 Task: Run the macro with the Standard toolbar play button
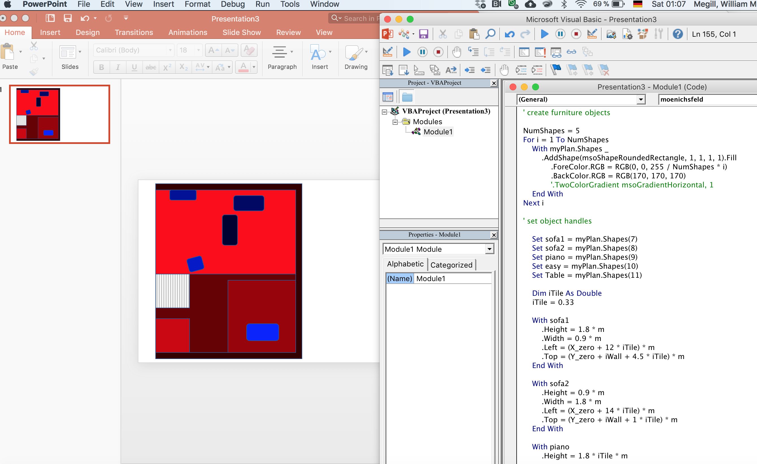[544, 34]
